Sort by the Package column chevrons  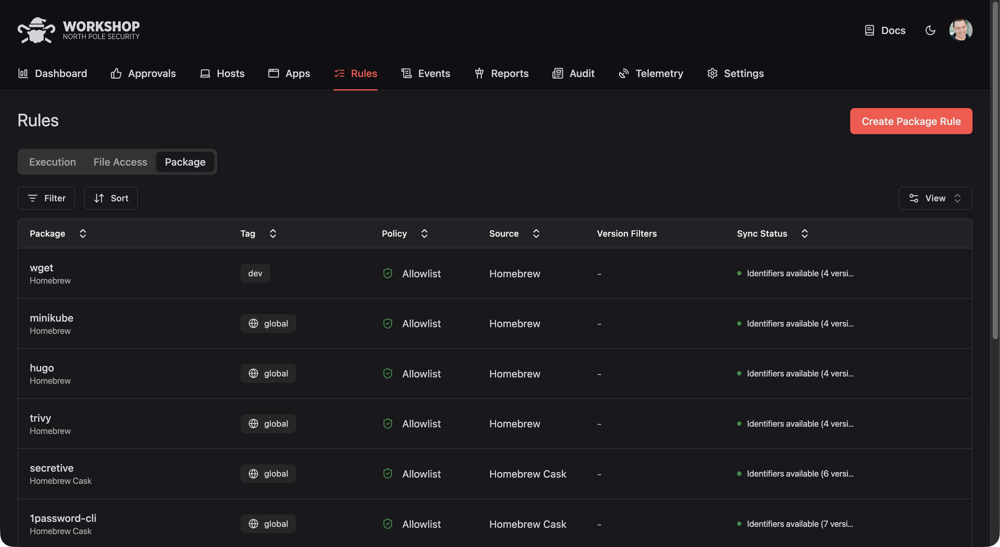83,233
